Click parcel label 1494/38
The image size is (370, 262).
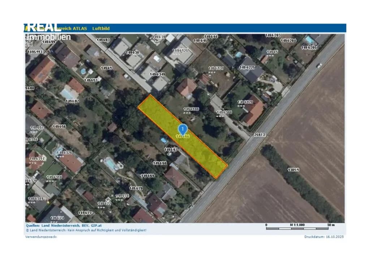tap(132, 53)
